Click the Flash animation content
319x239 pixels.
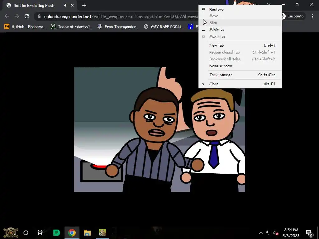coord(159,129)
